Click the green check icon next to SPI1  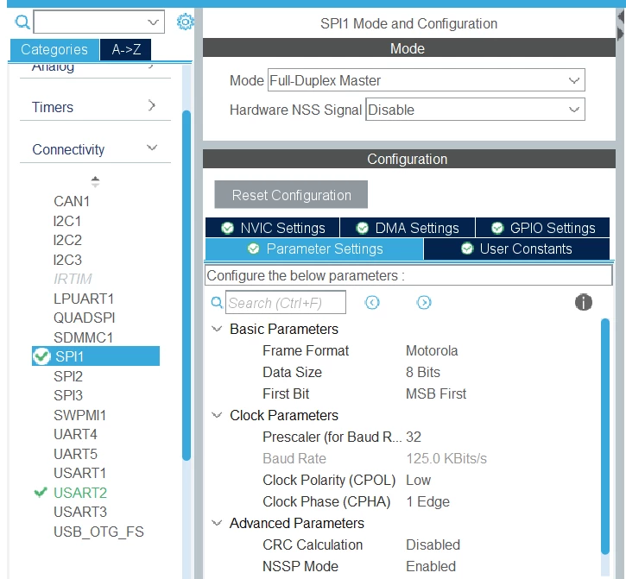41,356
